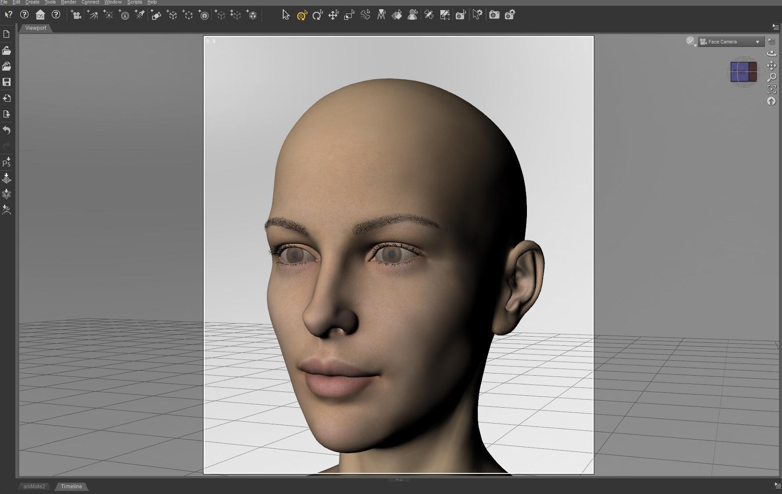Open the draw style sphere dropdown
This screenshot has height=494, width=782.
point(691,42)
